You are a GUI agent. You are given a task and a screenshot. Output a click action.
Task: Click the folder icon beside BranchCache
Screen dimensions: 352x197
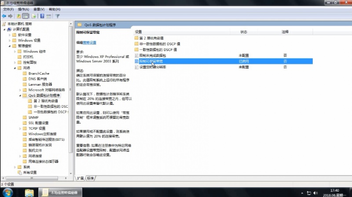click(25, 73)
